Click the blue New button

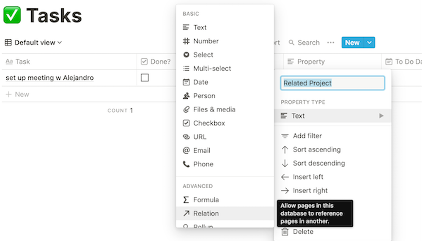352,43
